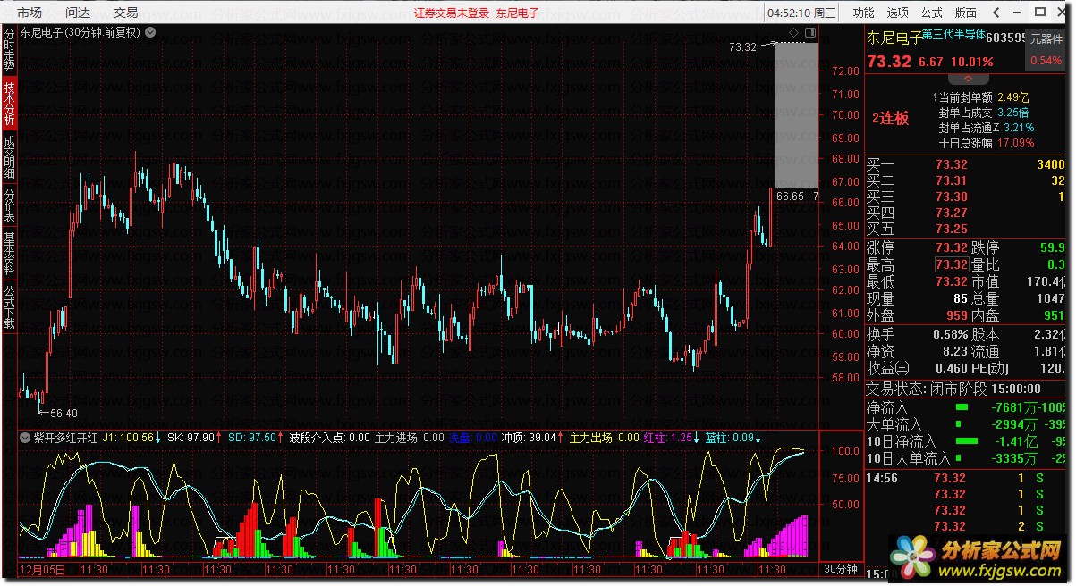The image size is (1076, 586).
Task: Click the 30分钟 period button
Action: tap(840, 568)
